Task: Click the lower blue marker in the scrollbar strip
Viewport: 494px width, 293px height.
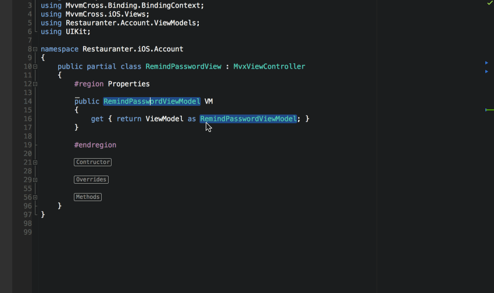Action: (486, 72)
